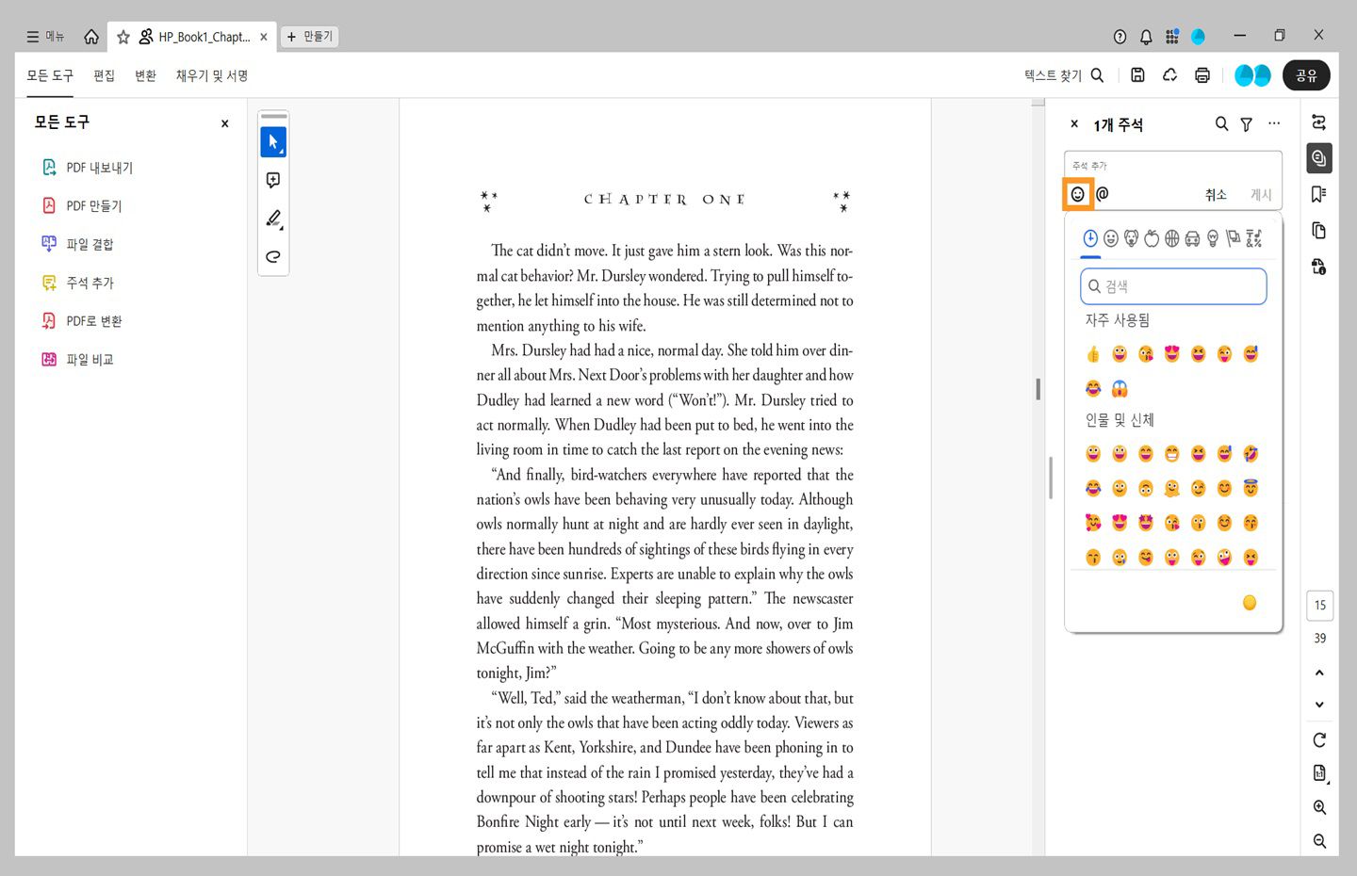This screenshot has height=876, width=1357.
Task: Select the smileys emoji category tab
Action: (x=1111, y=238)
